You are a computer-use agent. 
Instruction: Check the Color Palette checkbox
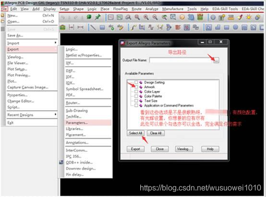click(136, 96)
